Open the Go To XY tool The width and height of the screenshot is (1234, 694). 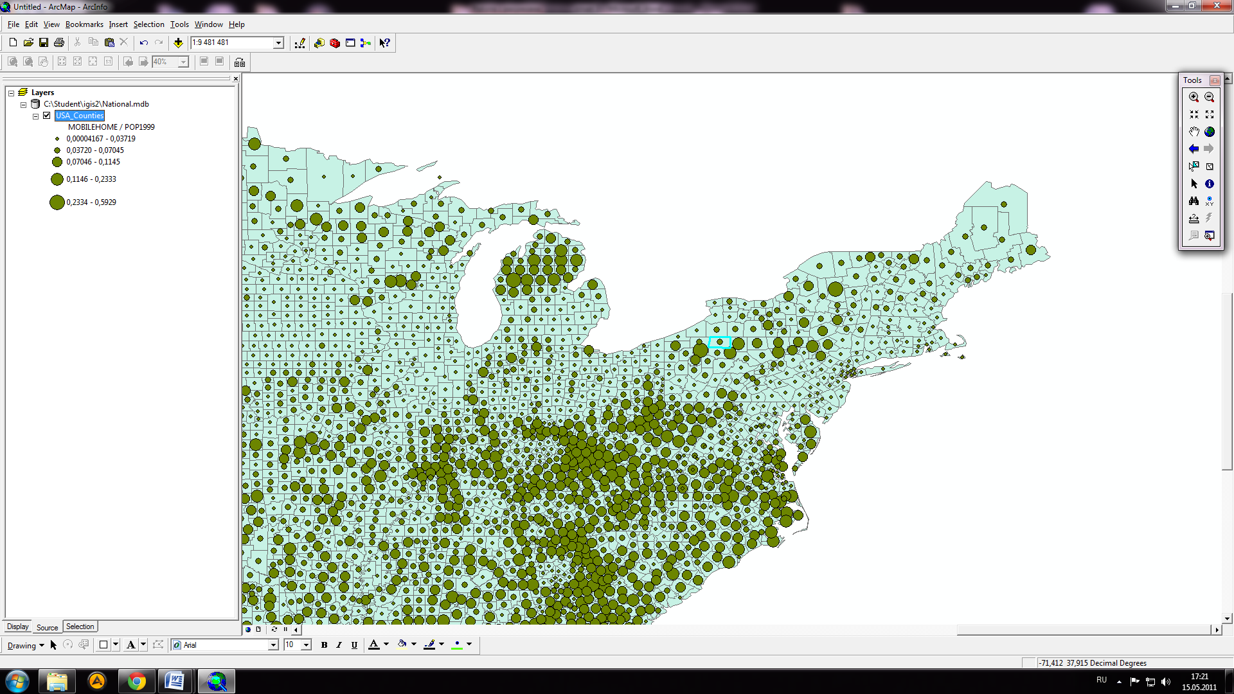coord(1210,201)
